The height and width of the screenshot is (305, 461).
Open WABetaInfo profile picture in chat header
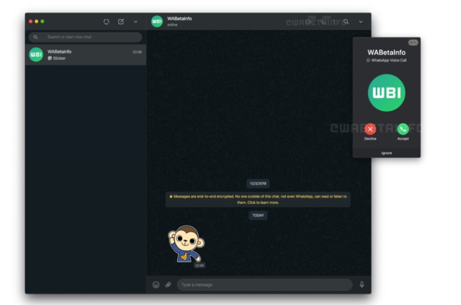(156, 21)
